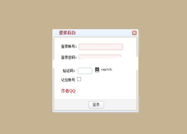Screen dimensions: 187x134
Task: Click into the 验证码 input box
Action: (x=85, y=71)
